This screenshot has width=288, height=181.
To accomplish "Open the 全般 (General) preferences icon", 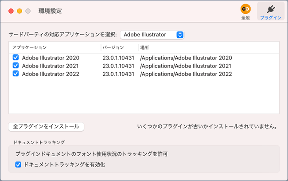I will click(245, 9).
